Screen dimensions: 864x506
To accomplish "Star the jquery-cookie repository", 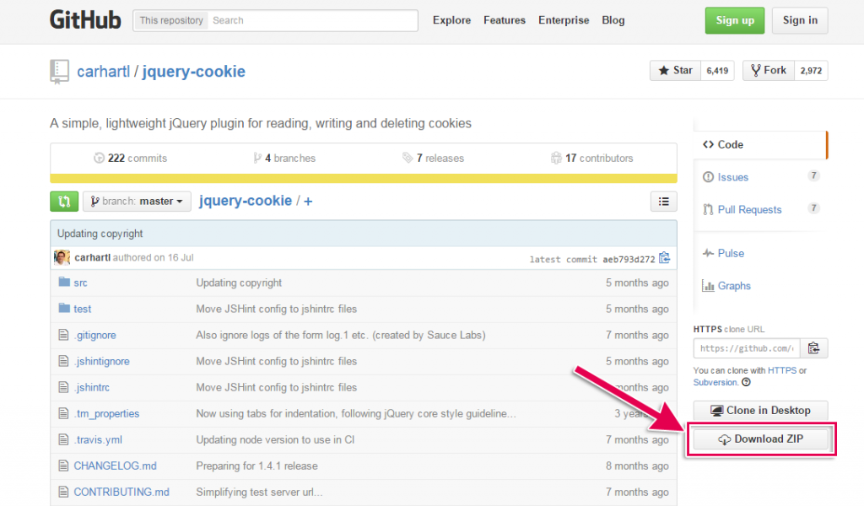I will point(674,70).
